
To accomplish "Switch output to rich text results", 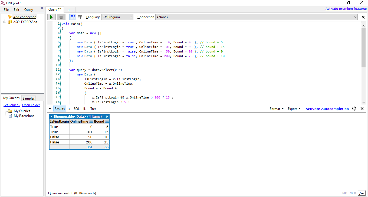I will tap(73, 17).
